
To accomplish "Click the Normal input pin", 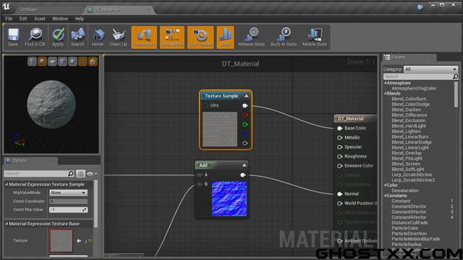I will coord(340,194).
